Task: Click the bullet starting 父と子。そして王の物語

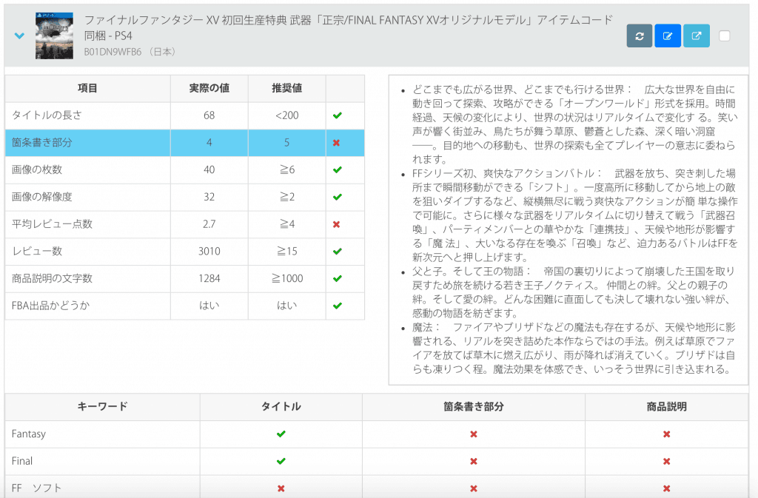Action: coord(574,292)
